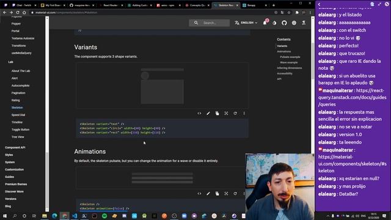Switch to React Router browser tab

111,5
